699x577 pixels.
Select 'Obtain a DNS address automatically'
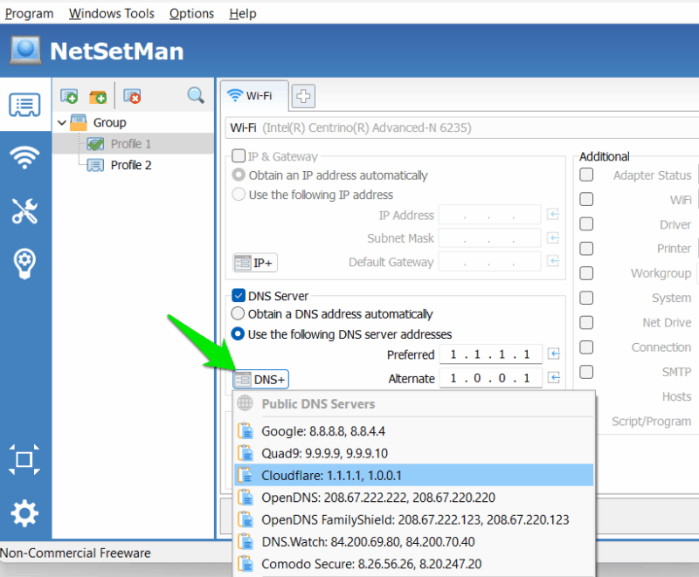(237, 313)
